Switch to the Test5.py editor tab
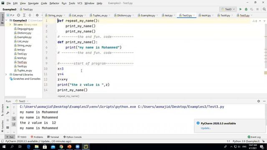Screen dimensions: 267x150 click(244, 15)
